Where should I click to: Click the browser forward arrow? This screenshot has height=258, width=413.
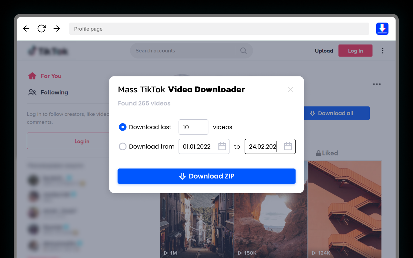click(x=56, y=29)
